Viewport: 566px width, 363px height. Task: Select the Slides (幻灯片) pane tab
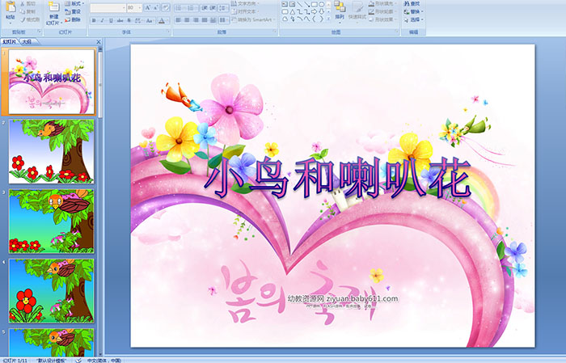coord(10,41)
